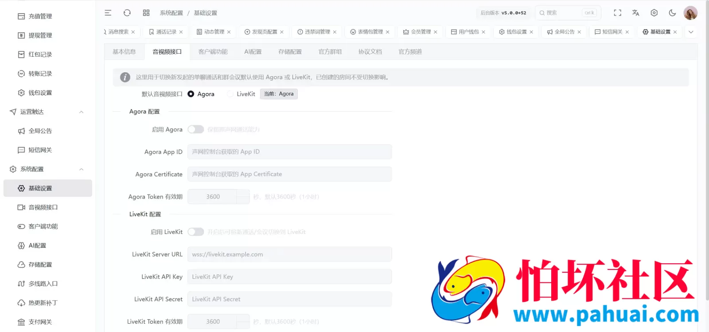Click the LiveKit Server URL field
Image resolution: width=709 pixels, height=332 pixels.
(x=289, y=254)
